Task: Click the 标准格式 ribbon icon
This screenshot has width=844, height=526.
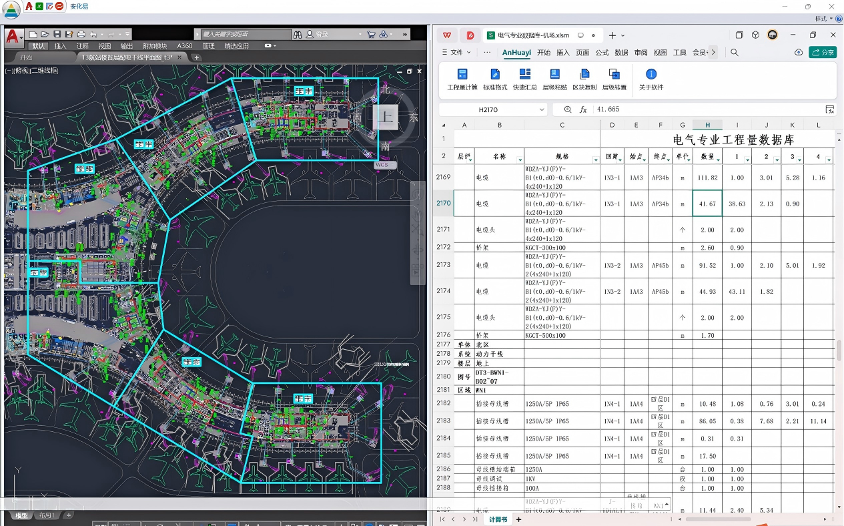Action: pos(494,74)
